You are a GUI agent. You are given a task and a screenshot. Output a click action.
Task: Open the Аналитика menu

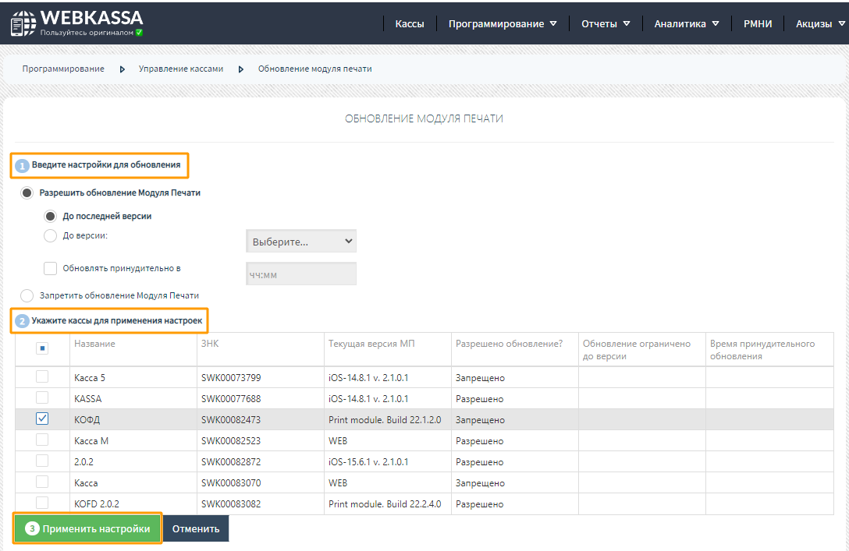(680, 24)
